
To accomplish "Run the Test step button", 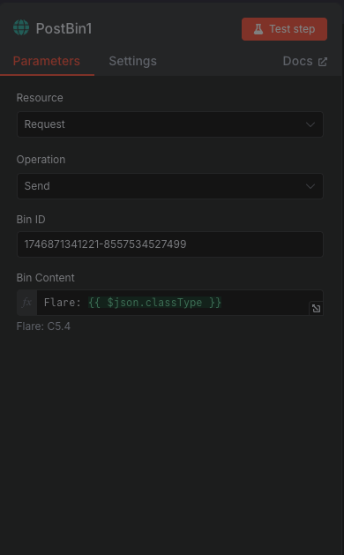I will coord(284,29).
